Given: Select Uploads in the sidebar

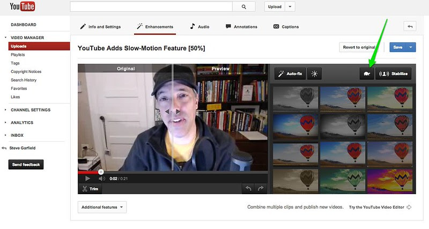Looking at the screenshot, I should 39,46.
